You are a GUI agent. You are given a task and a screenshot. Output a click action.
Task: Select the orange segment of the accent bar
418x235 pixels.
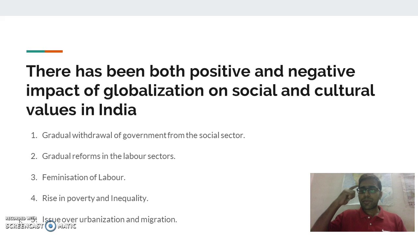(x=54, y=51)
